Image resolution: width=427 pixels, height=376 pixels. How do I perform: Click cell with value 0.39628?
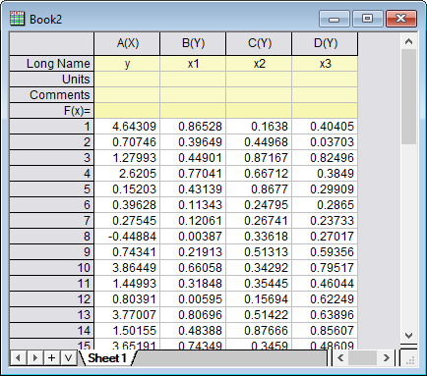[x=127, y=205]
